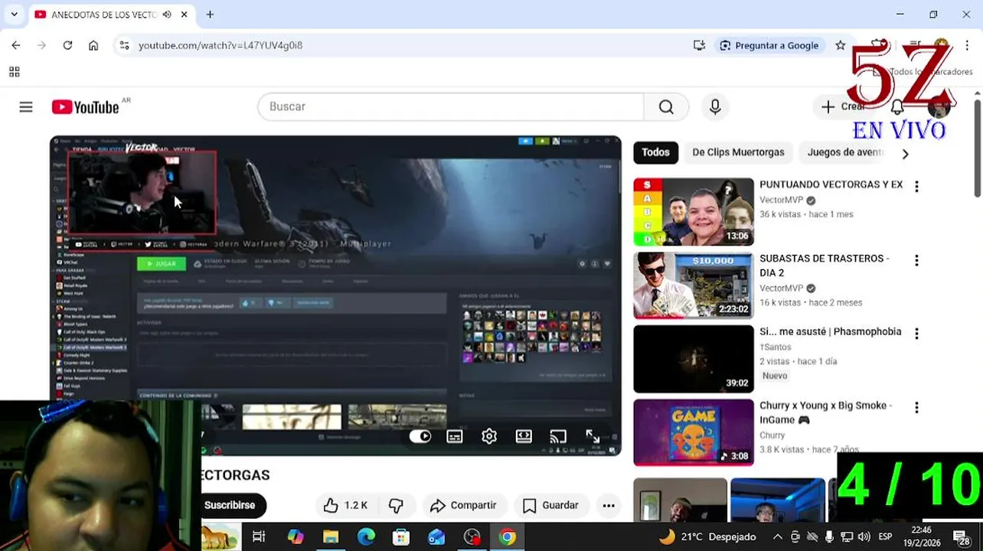The width and height of the screenshot is (983, 551).
Task: Open the YouTube guide hamburger menu
Action: [26, 107]
